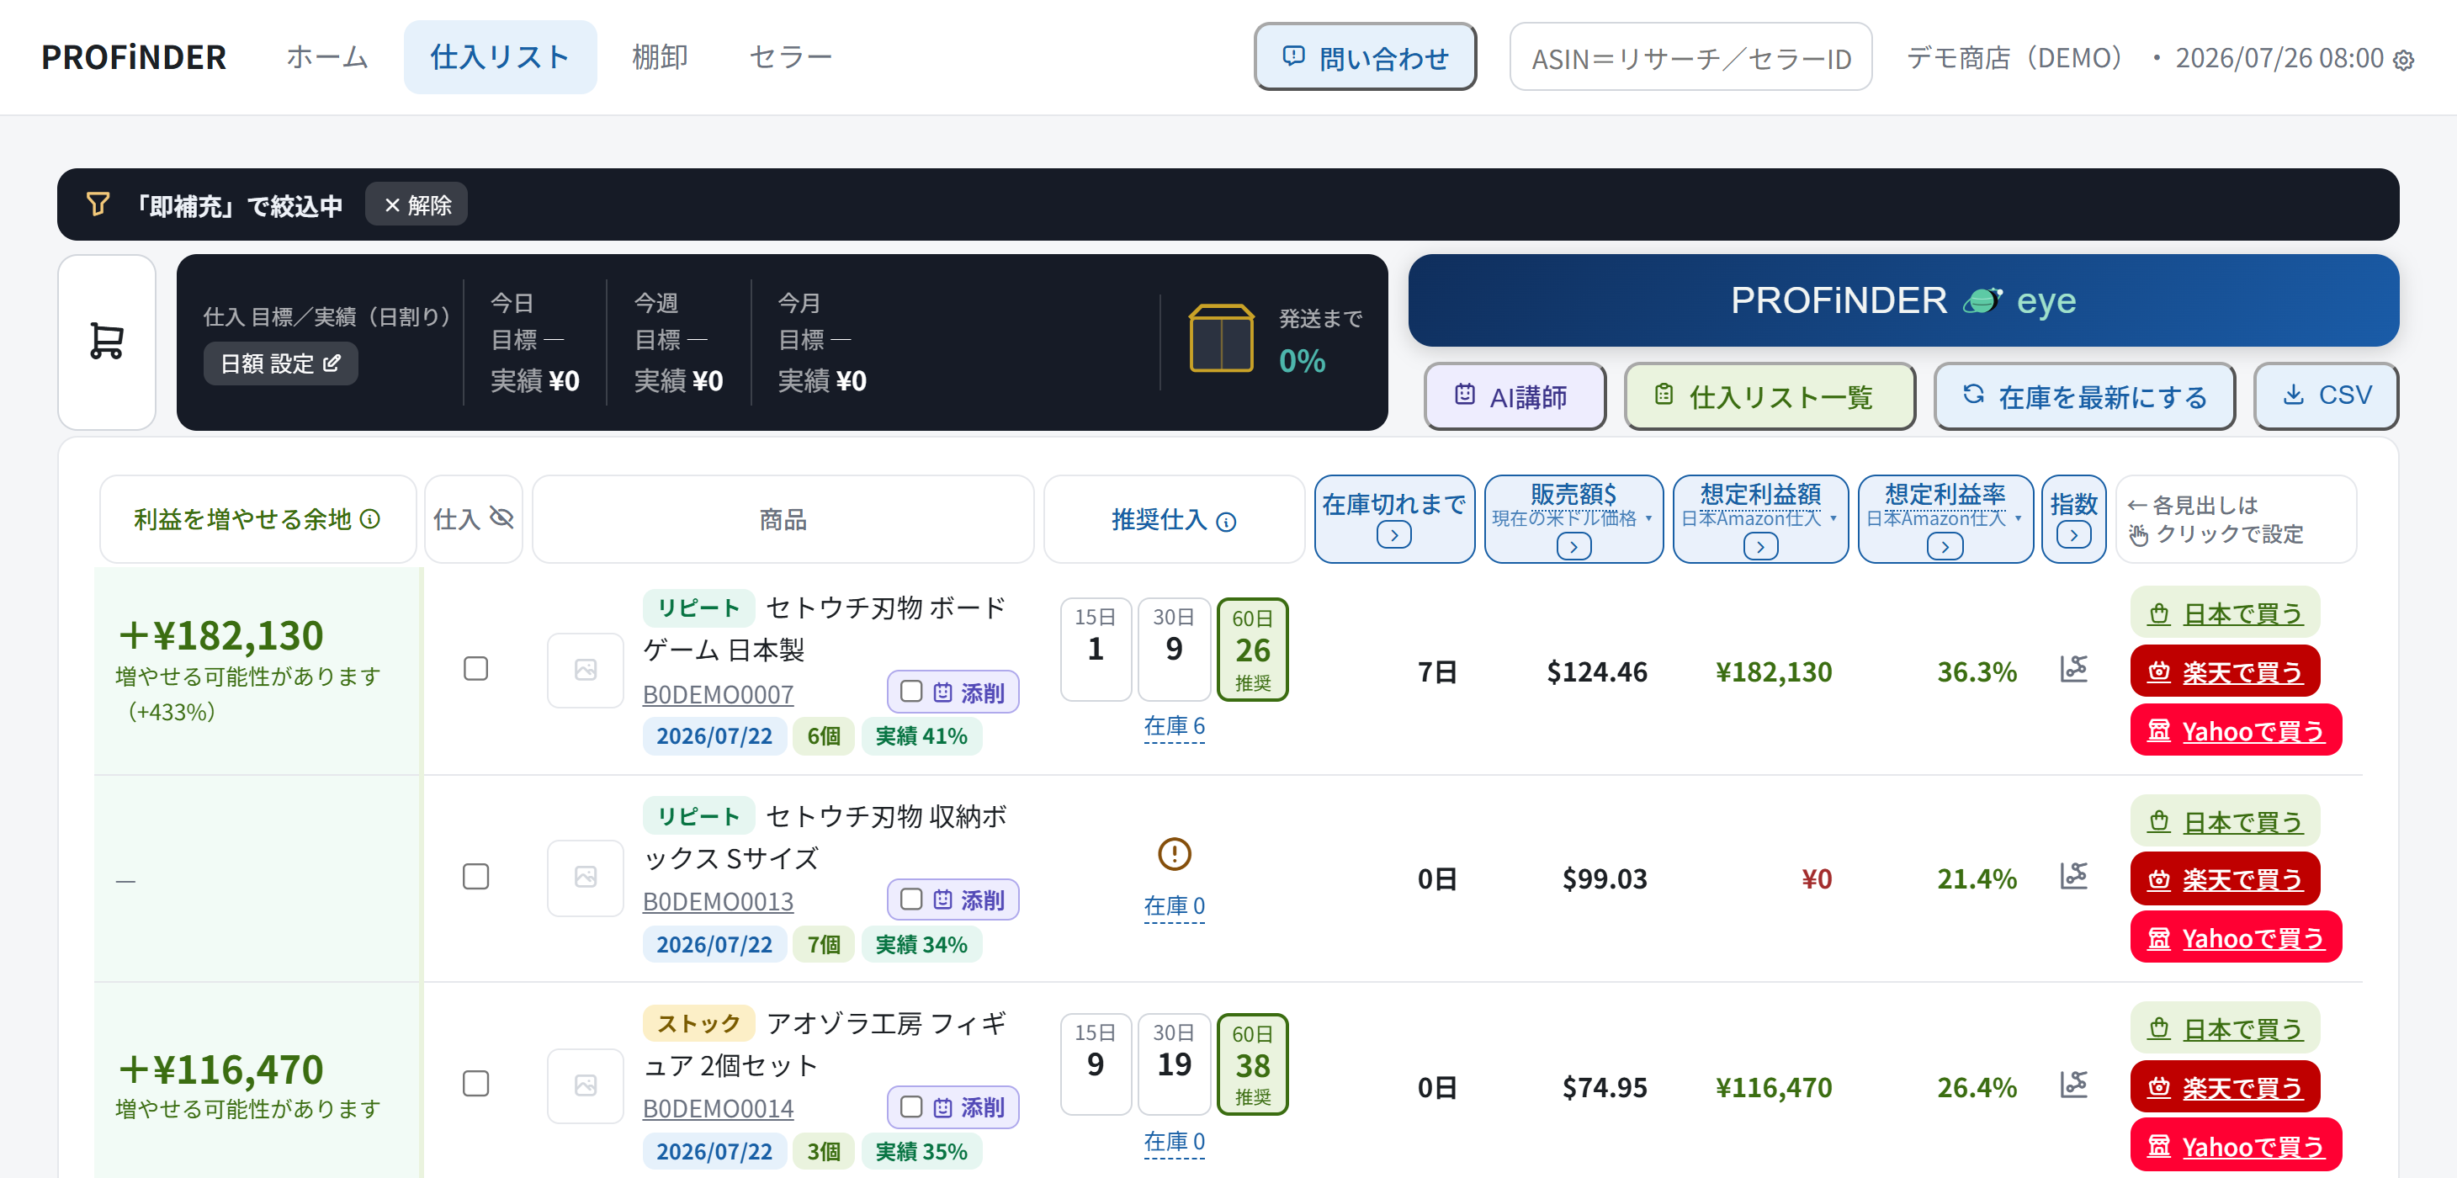Toggle the 添削 checkbox for B0DEMO0007

(911, 692)
